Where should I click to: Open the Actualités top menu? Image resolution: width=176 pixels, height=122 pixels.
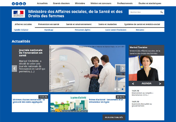(42, 3)
